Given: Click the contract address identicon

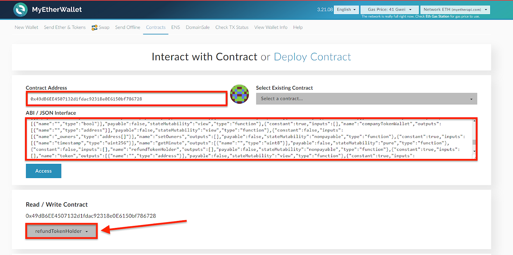Looking at the screenshot, I should (239, 94).
